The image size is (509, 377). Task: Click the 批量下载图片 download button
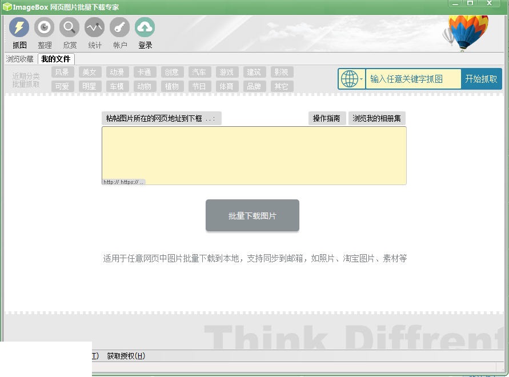pyautogui.click(x=252, y=215)
